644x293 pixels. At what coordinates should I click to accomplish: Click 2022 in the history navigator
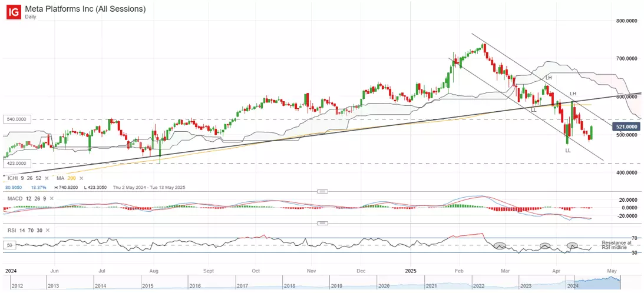[x=479, y=285]
